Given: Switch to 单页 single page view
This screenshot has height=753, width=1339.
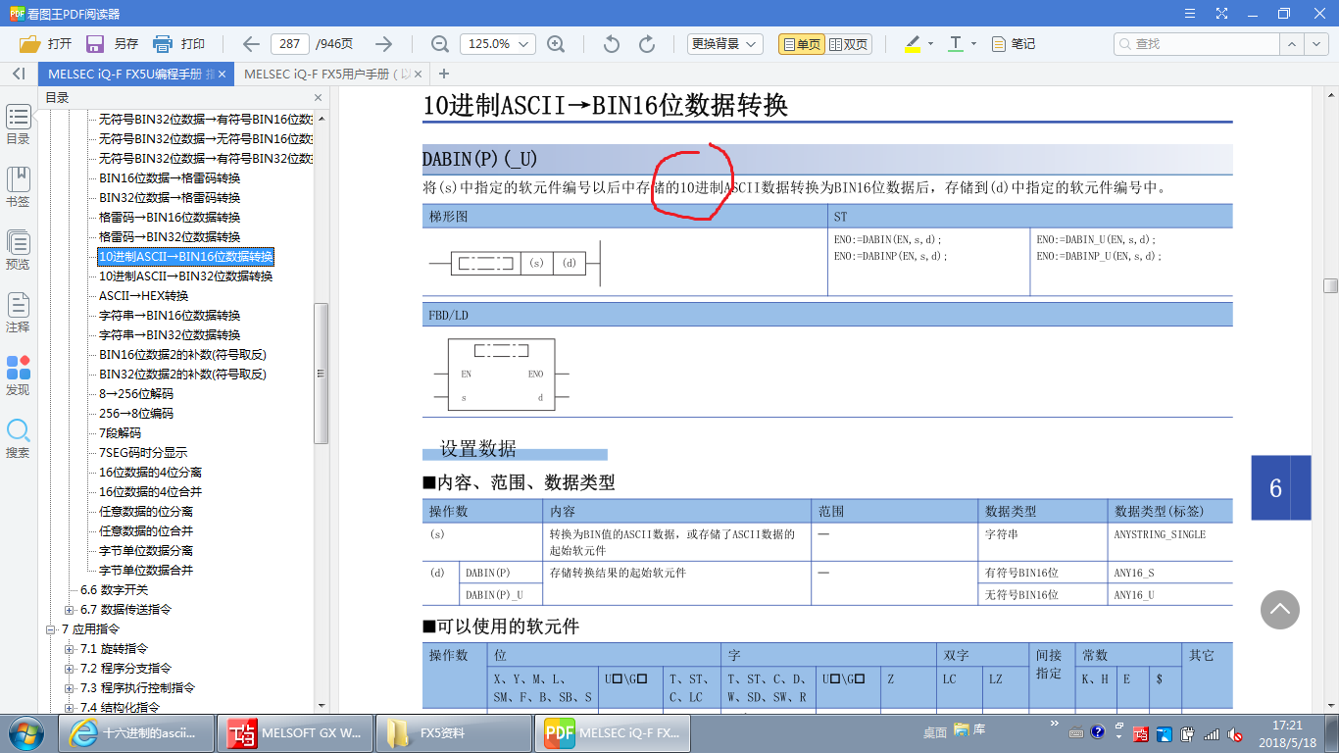Looking at the screenshot, I should click(800, 44).
